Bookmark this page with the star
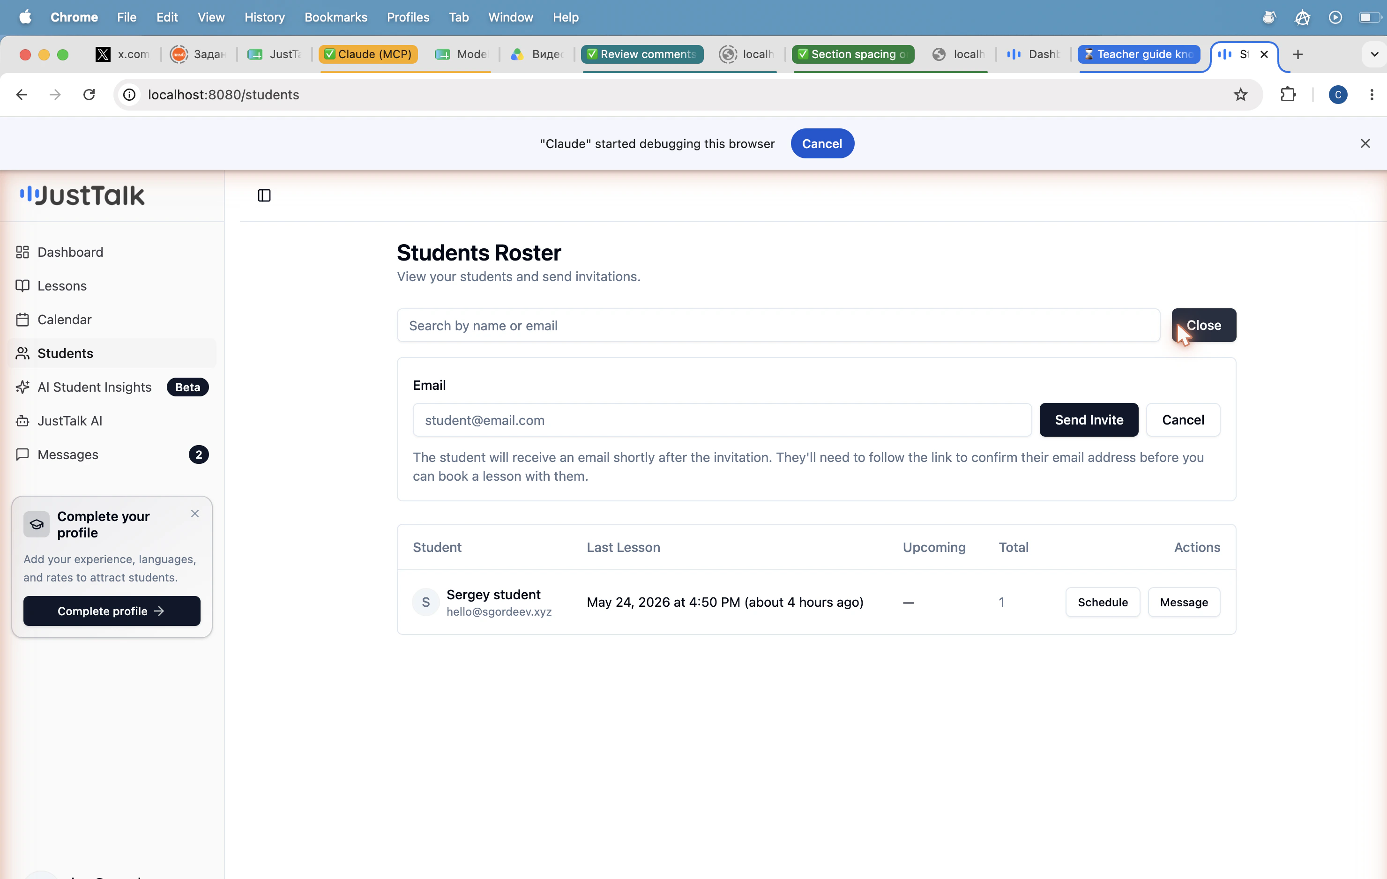The width and height of the screenshot is (1387, 879). tap(1241, 95)
